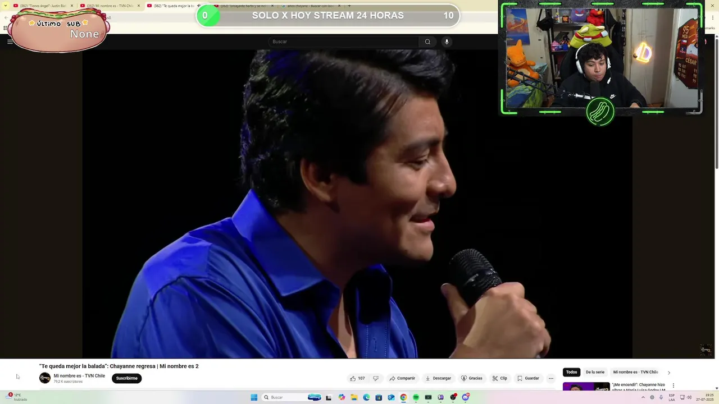
Task: Open the Chrome tab search dropdown arrow
Action: [x=6, y=6]
